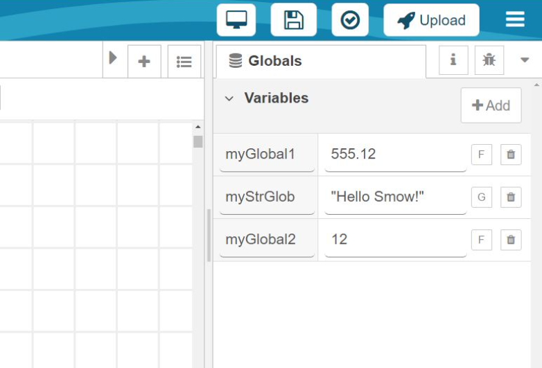Click the canvas scroll up arrow

point(198,127)
